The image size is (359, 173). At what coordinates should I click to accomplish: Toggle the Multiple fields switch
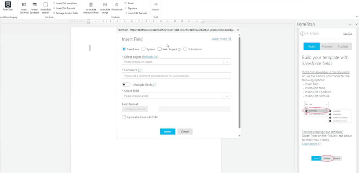(x=126, y=85)
